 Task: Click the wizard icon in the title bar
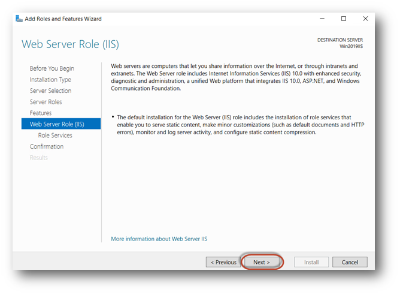point(19,19)
